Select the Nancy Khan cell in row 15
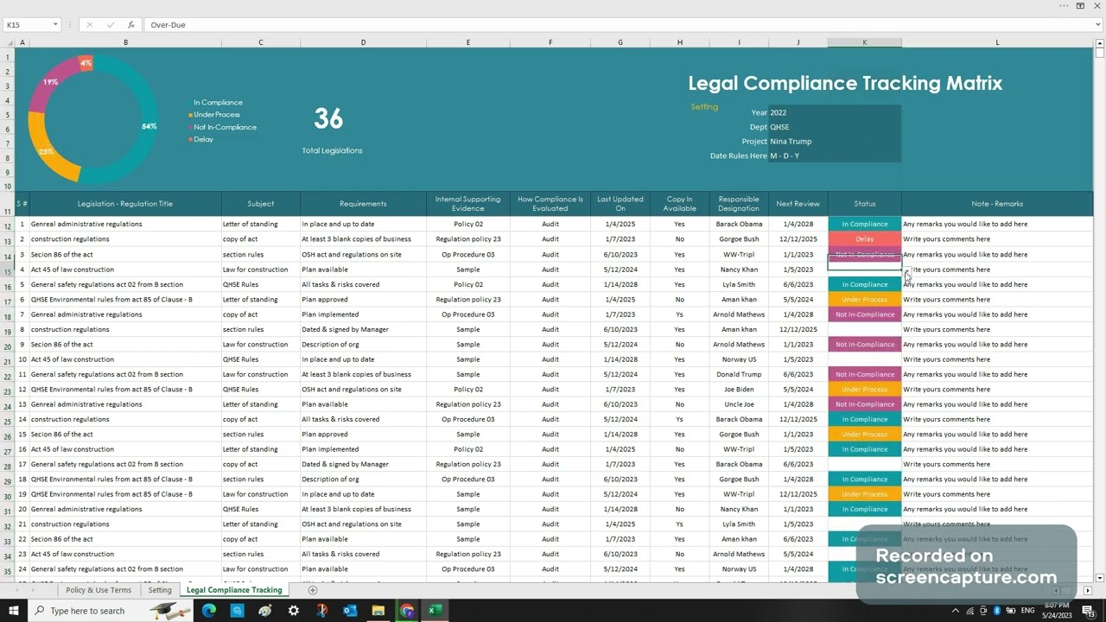1106x622 pixels. pos(739,270)
